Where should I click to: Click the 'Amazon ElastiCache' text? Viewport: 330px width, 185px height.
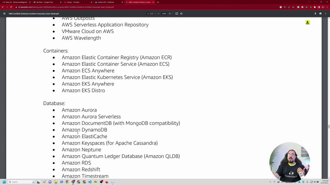[84, 136]
